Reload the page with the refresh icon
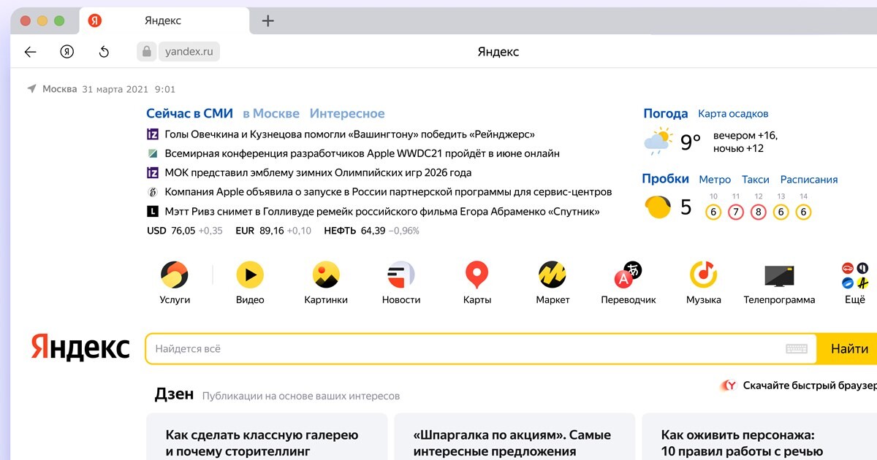 (104, 52)
